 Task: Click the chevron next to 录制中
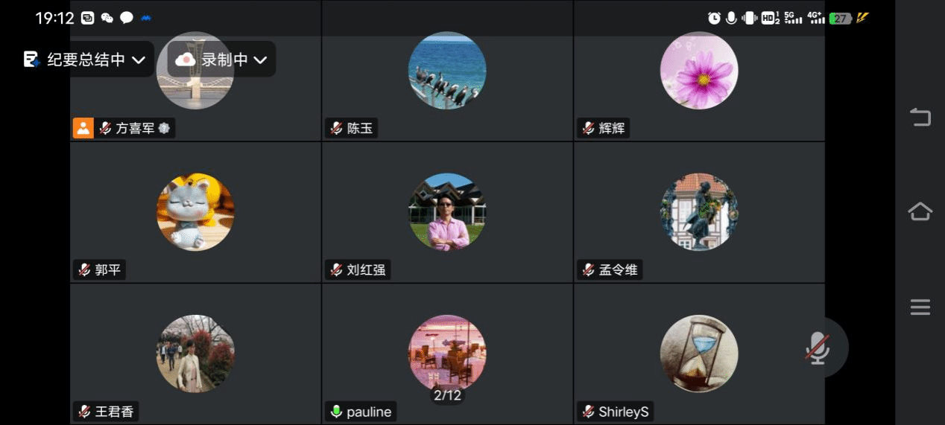(x=259, y=60)
